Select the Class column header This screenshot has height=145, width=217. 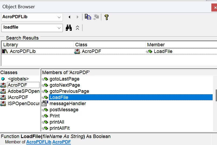click(x=109, y=45)
